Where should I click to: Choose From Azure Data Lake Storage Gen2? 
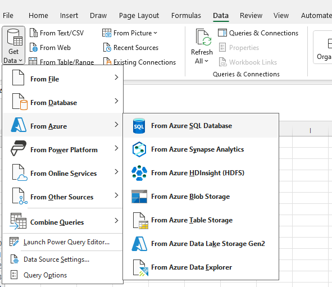201,244
